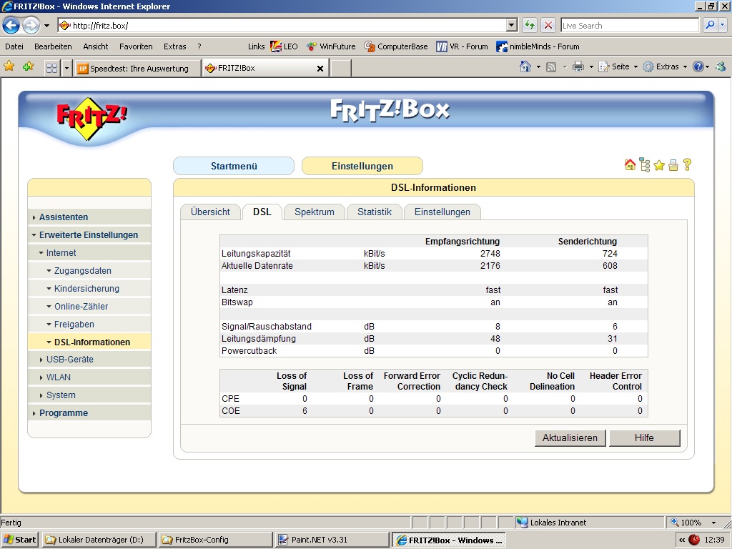Switch to Paint.NET v3.31 taskbar item
This screenshot has height=549, width=732.
click(x=332, y=540)
